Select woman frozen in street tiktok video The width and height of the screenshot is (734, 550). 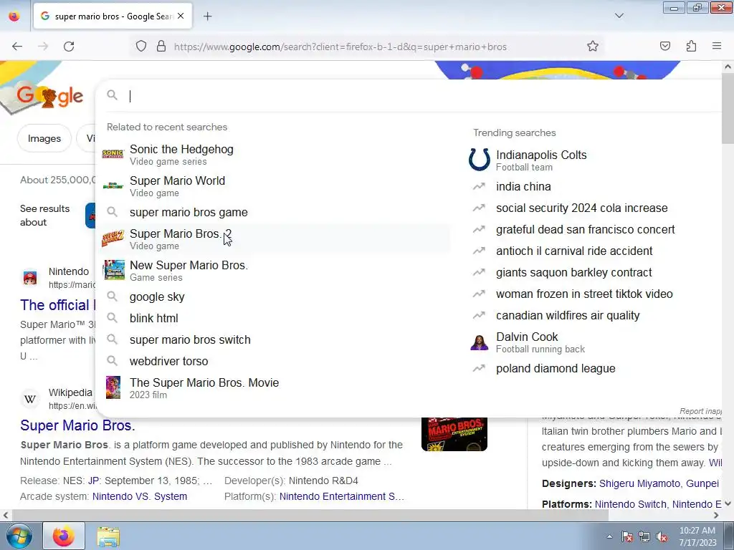point(594,294)
